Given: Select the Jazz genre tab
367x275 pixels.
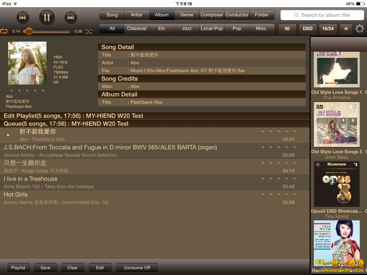Looking at the screenshot, I should (x=187, y=28).
